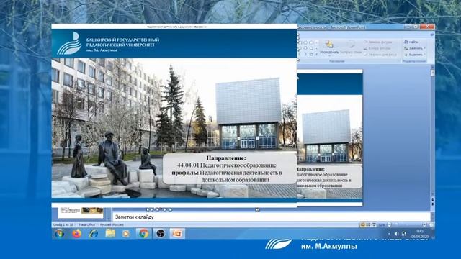Click Слайд 1 из 10 status indicator
This screenshot has width=461, height=259.
click(x=63, y=224)
